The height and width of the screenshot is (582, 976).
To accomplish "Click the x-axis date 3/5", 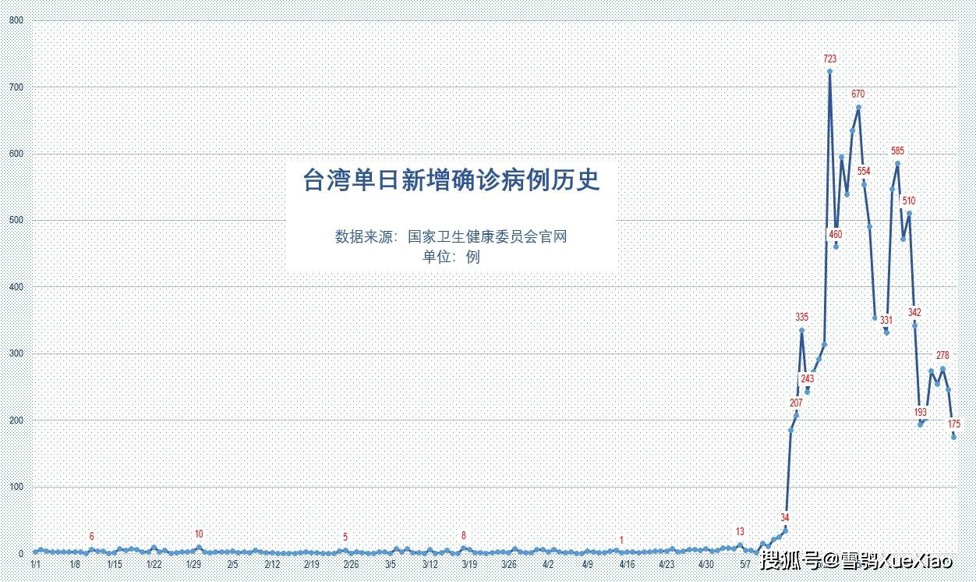I will 391,563.
